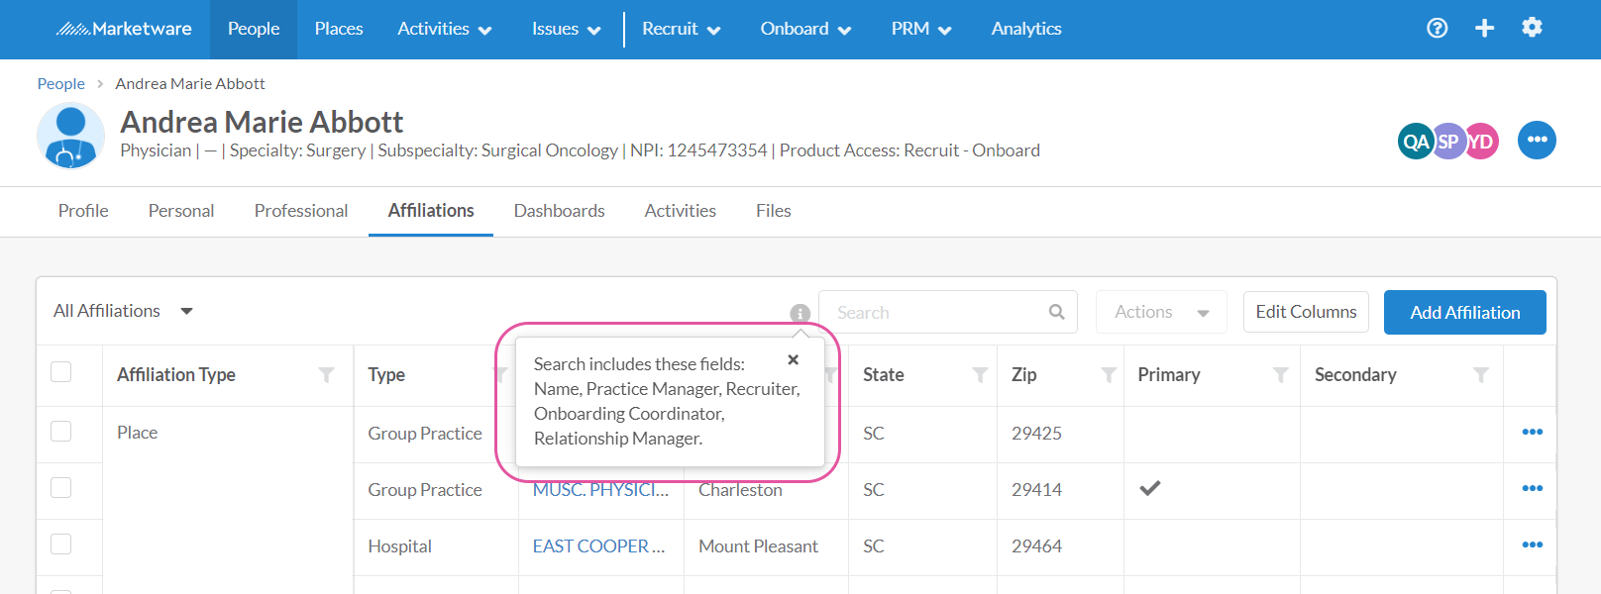Viewport: 1601px width, 594px height.
Task: Click the SP user avatar
Action: point(1448,142)
